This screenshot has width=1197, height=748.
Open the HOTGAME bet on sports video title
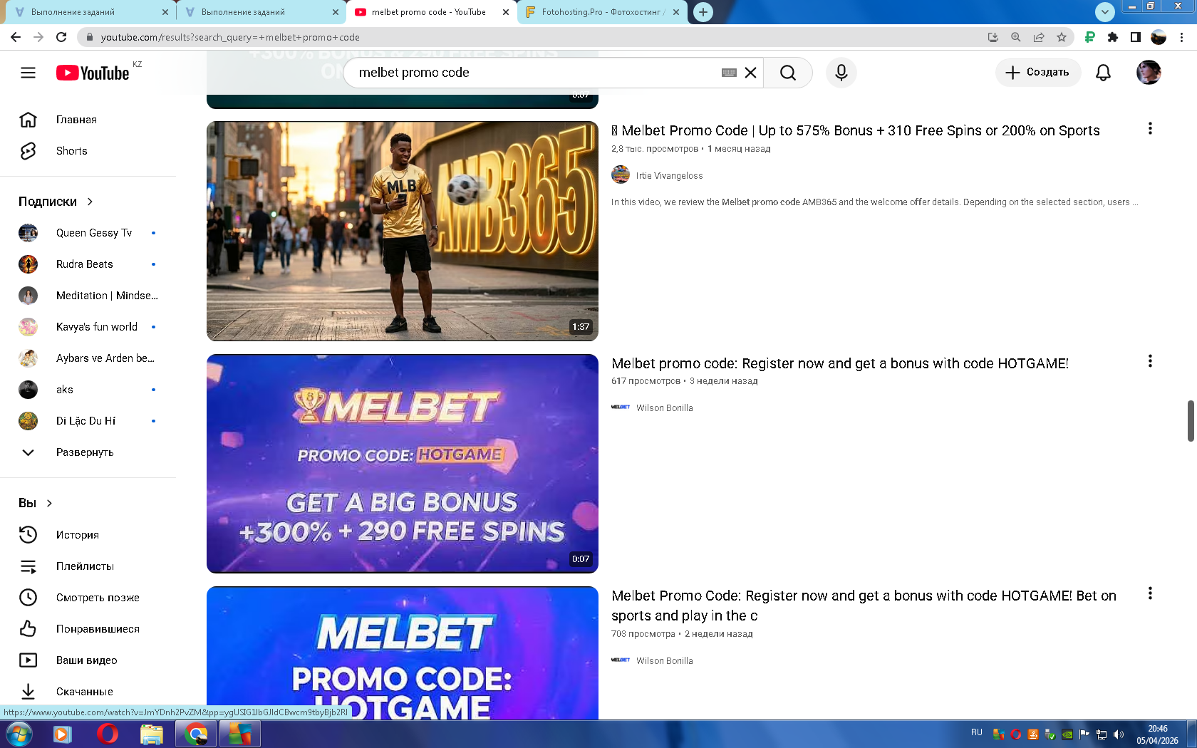[x=864, y=606]
